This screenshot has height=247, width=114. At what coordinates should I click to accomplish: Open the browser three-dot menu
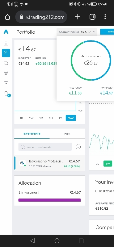click(105, 17)
